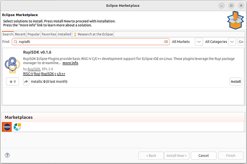
Task: Open the RuyiSDK author link
Action: point(34,69)
